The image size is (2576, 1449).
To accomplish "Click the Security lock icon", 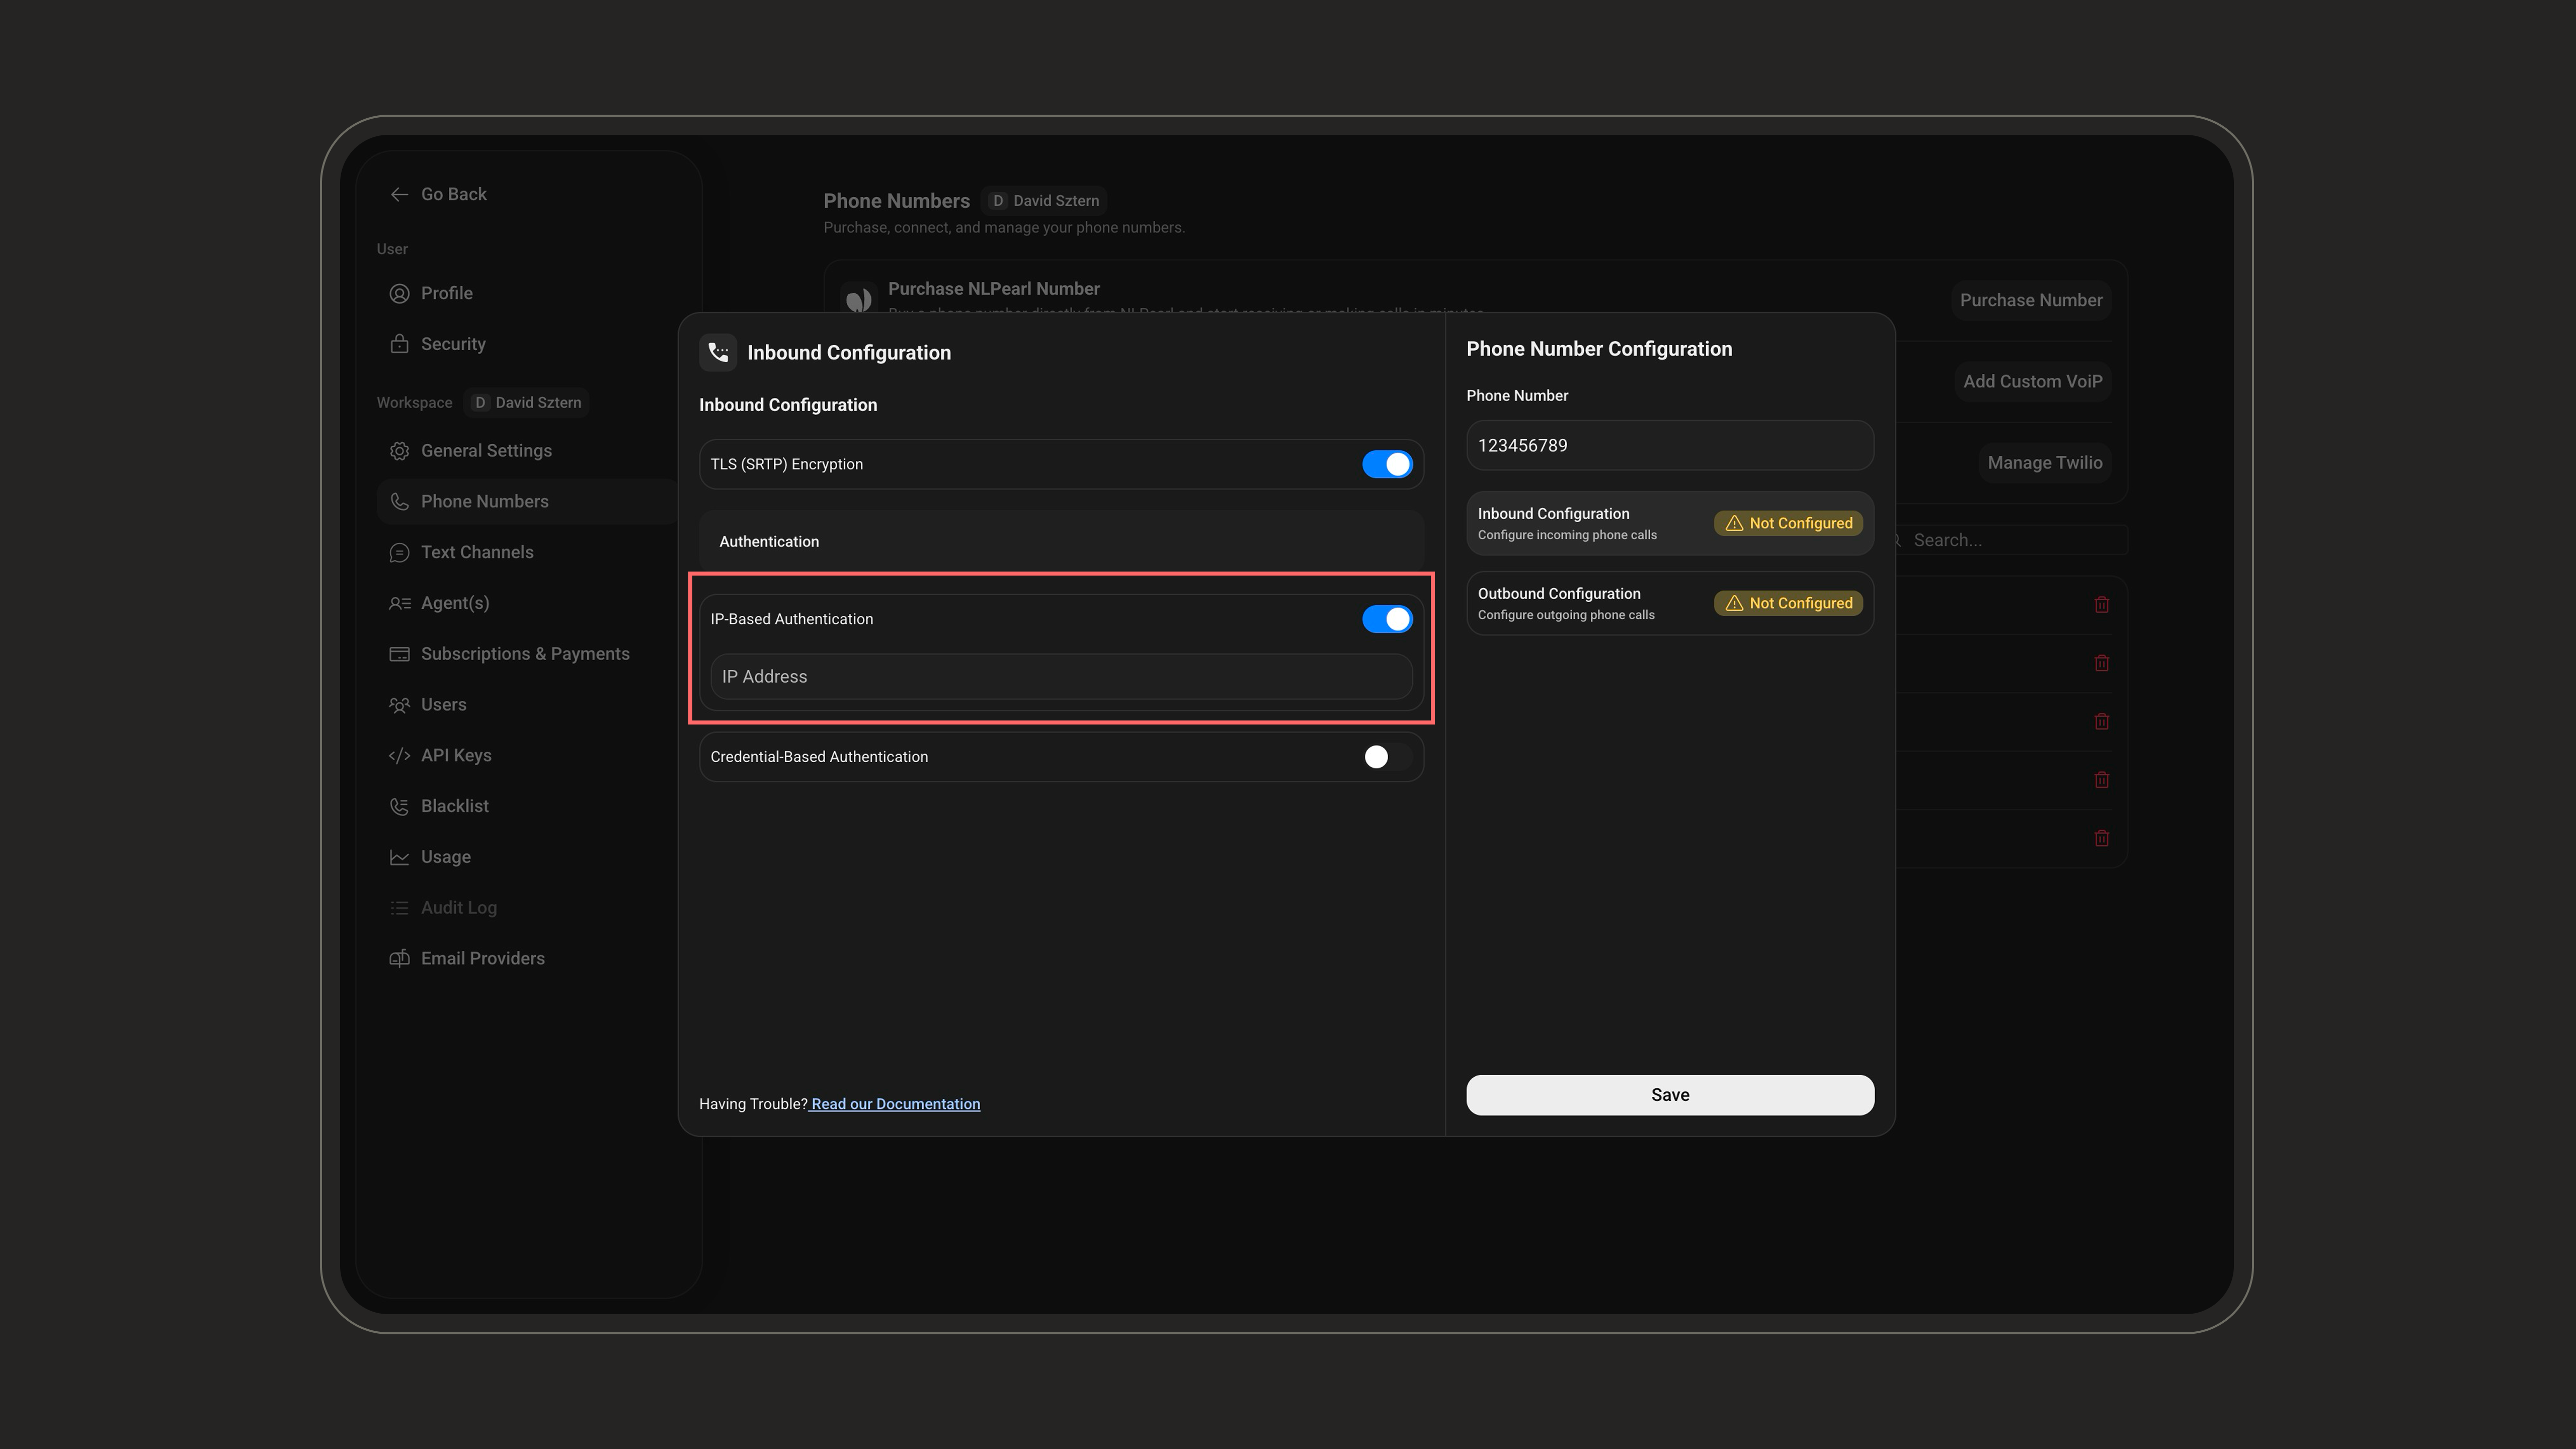I will (x=399, y=344).
